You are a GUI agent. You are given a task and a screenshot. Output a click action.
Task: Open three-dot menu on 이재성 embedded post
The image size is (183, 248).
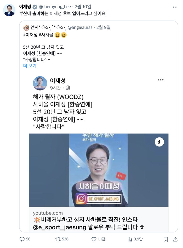point(161,80)
